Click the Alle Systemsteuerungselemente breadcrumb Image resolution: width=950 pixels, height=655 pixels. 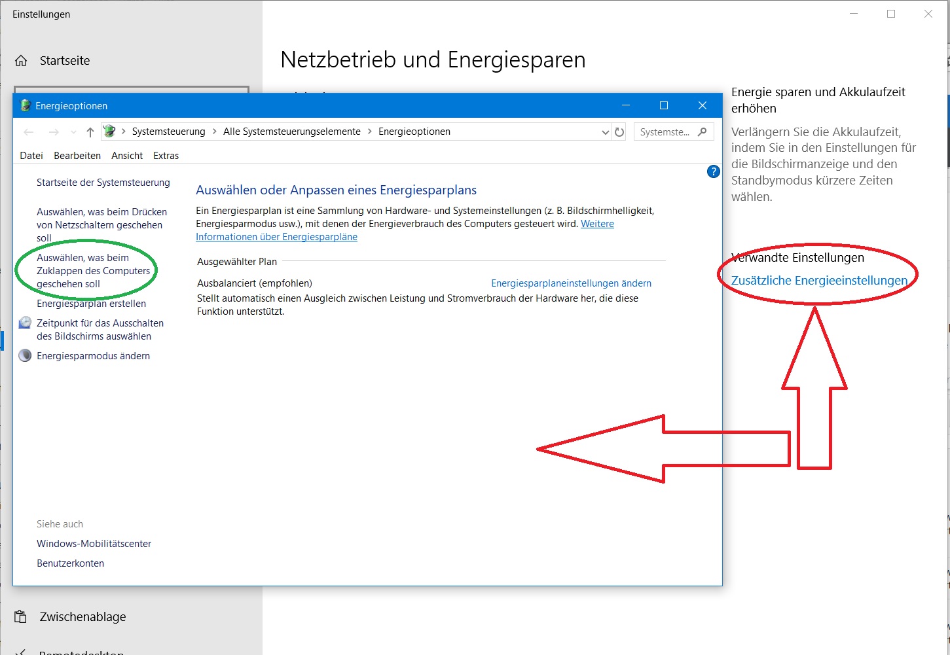[292, 132]
